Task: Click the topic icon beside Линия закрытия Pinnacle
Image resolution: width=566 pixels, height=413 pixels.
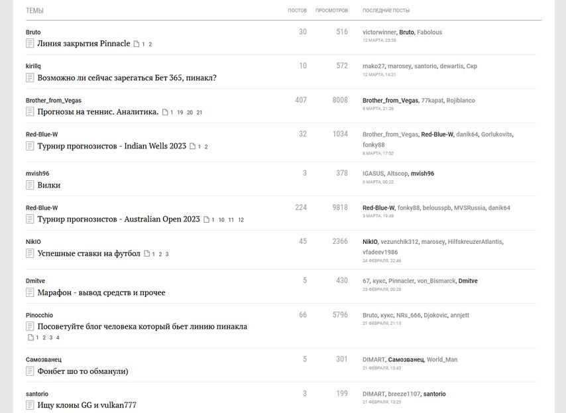Action: tap(30, 44)
